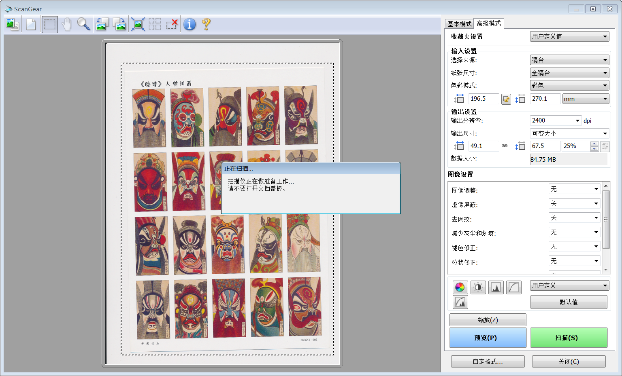Click the green 扫描(S) button
The height and width of the screenshot is (376, 622).
click(x=569, y=338)
